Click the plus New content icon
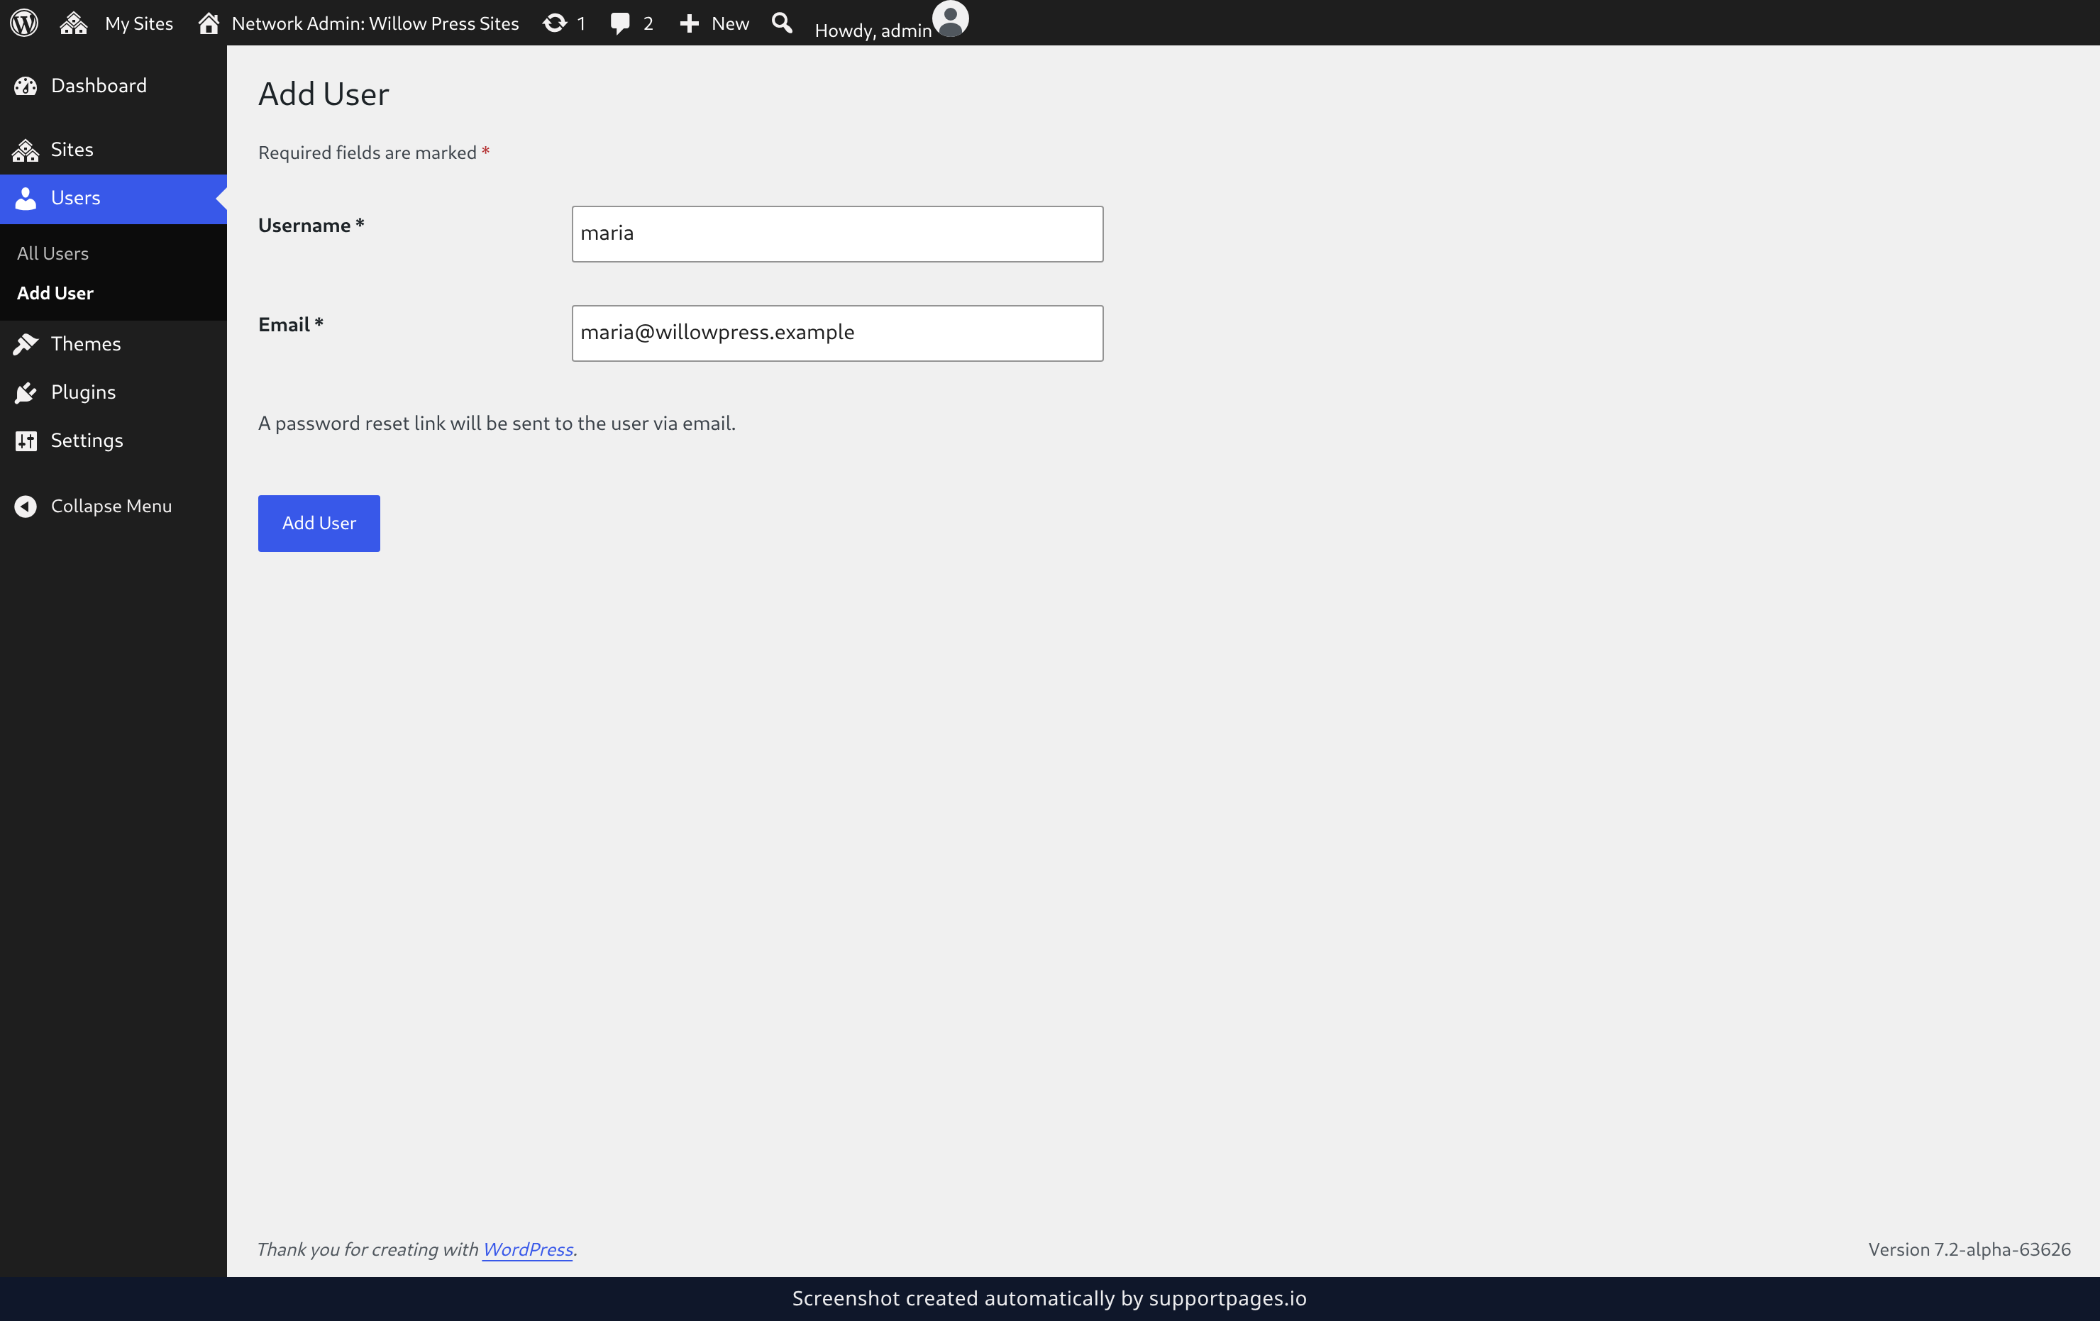This screenshot has width=2100, height=1321. pyautogui.click(x=689, y=23)
